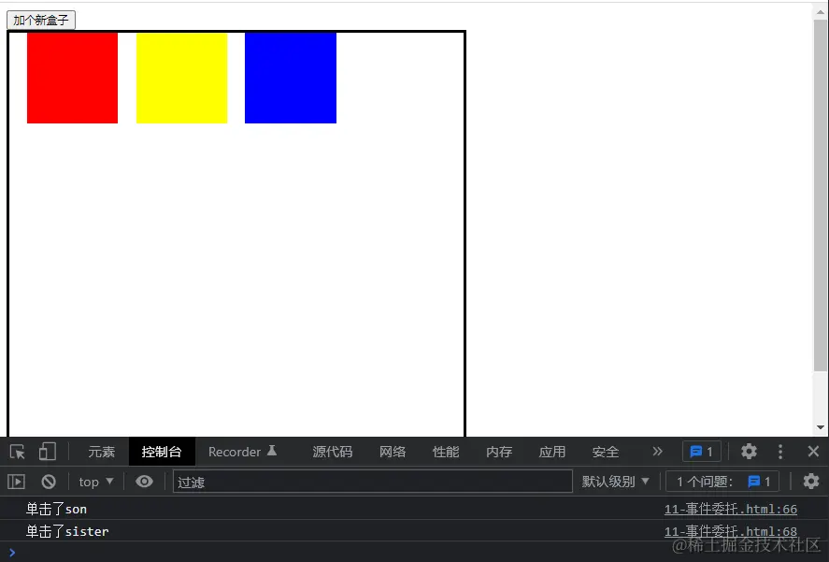The width and height of the screenshot is (829, 562).
Task: Click the blue box
Action: [x=291, y=78]
